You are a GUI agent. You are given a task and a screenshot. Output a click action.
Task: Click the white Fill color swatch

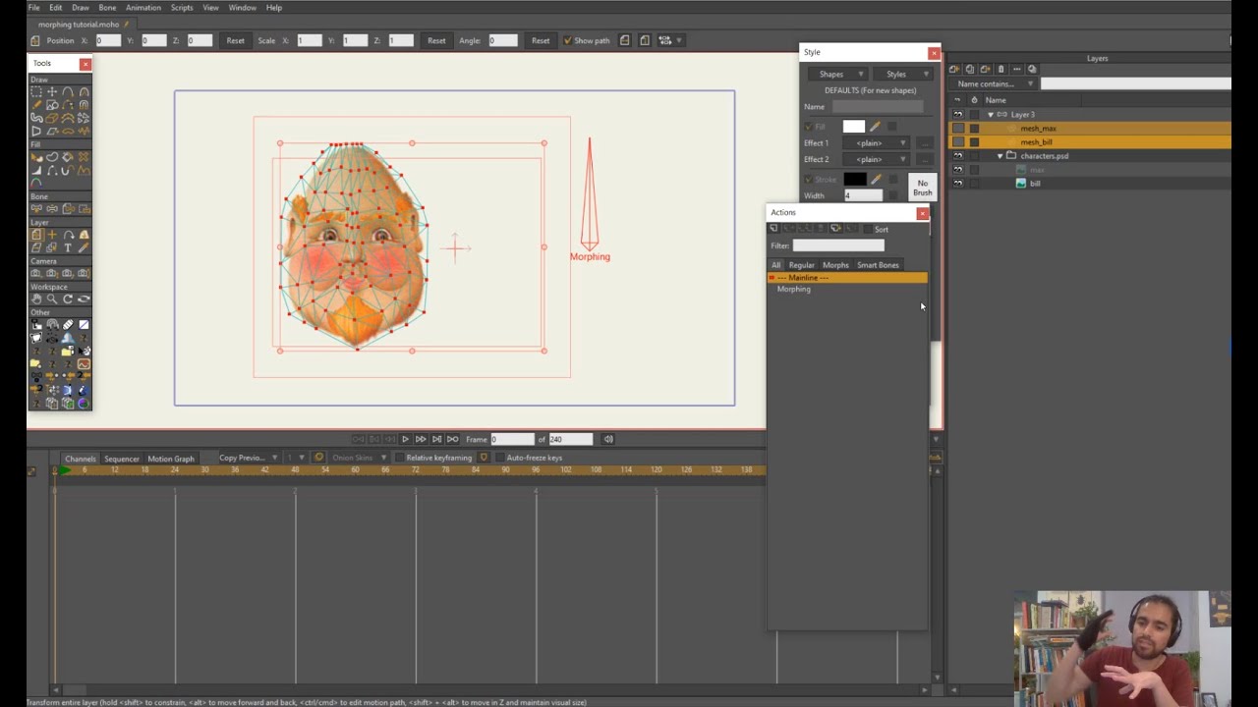[853, 127]
